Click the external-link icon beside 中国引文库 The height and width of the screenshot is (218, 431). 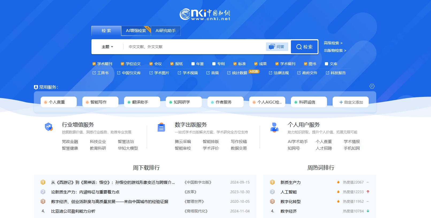(119, 73)
